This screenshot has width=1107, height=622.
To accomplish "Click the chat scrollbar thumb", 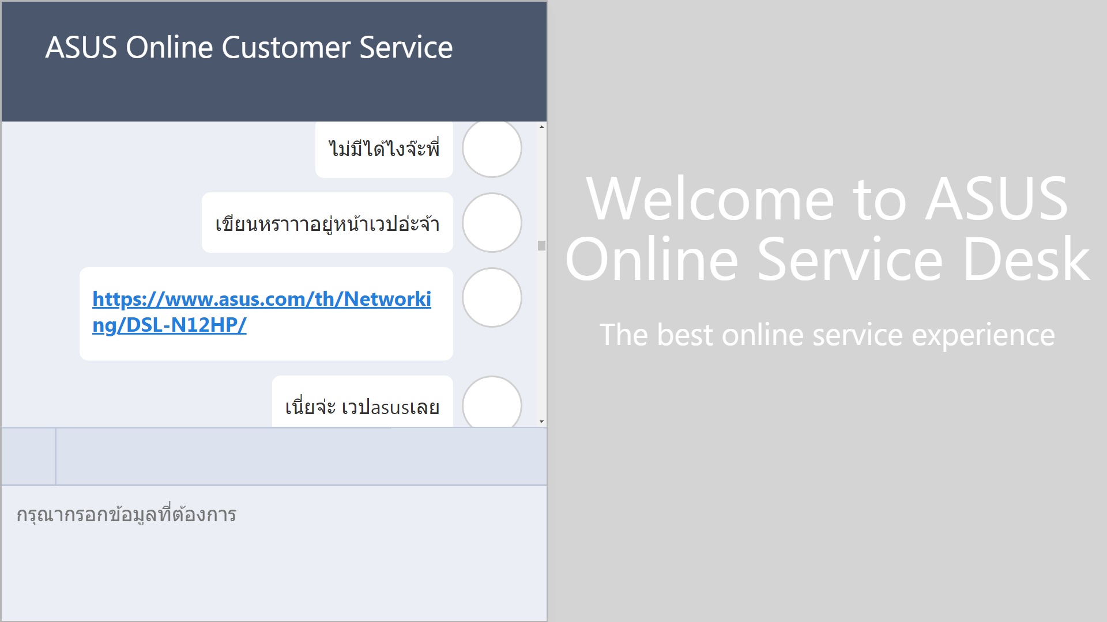I will (x=541, y=246).
